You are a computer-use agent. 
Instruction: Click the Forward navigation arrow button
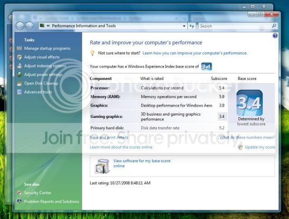coord(29,26)
